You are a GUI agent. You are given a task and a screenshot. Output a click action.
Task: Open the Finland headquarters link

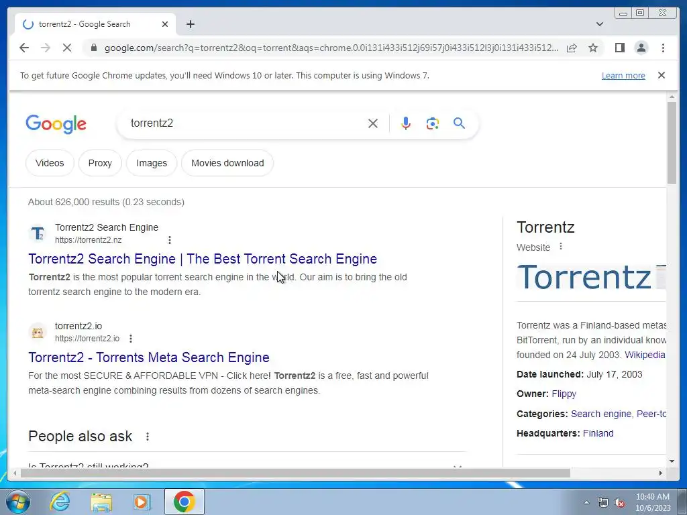click(598, 433)
